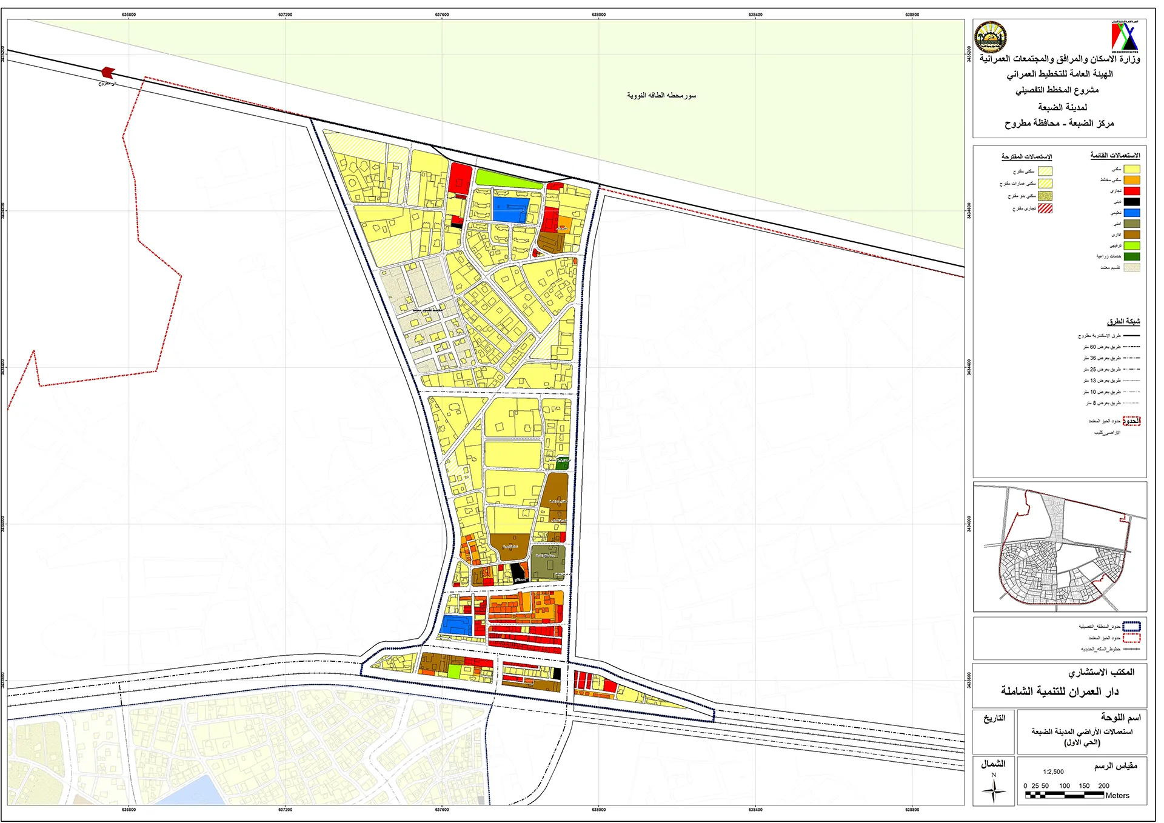Viewport: 1164px width, 823px height.
Task: Click the circular ministry emblem logo
Action: pyautogui.click(x=990, y=38)
